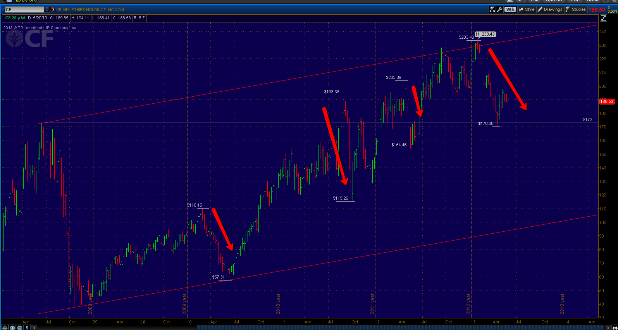The height and width of the screenshot is (330, 618).
Task: Click the zoom out minus icon
Action: pyautogui.click(x=20, y=328)
